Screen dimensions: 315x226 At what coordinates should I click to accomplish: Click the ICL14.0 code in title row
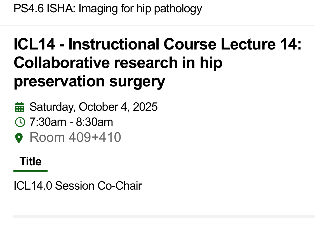(33, 186)
